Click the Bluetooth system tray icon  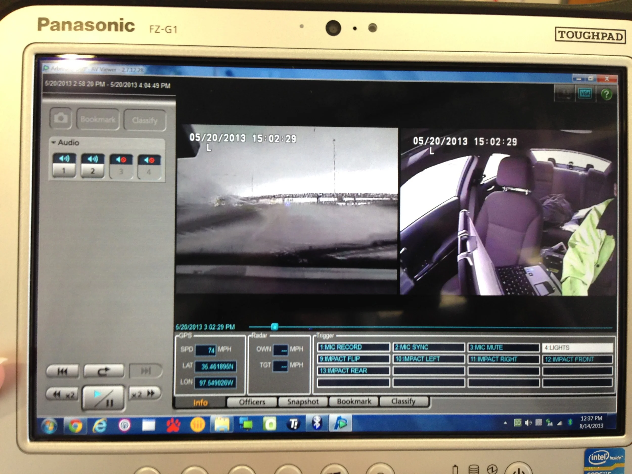tap(570, 422)
